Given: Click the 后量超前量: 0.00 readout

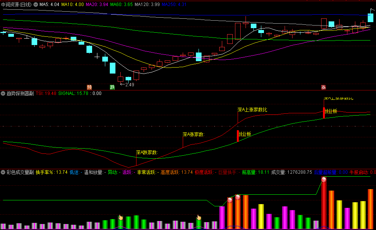Looking at the screenshot, I should tap(331, 172).
